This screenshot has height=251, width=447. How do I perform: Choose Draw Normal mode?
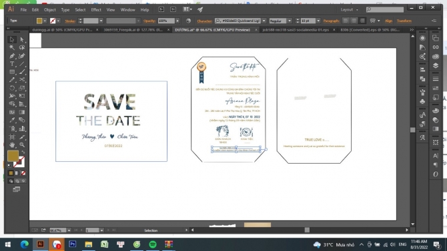11,181
